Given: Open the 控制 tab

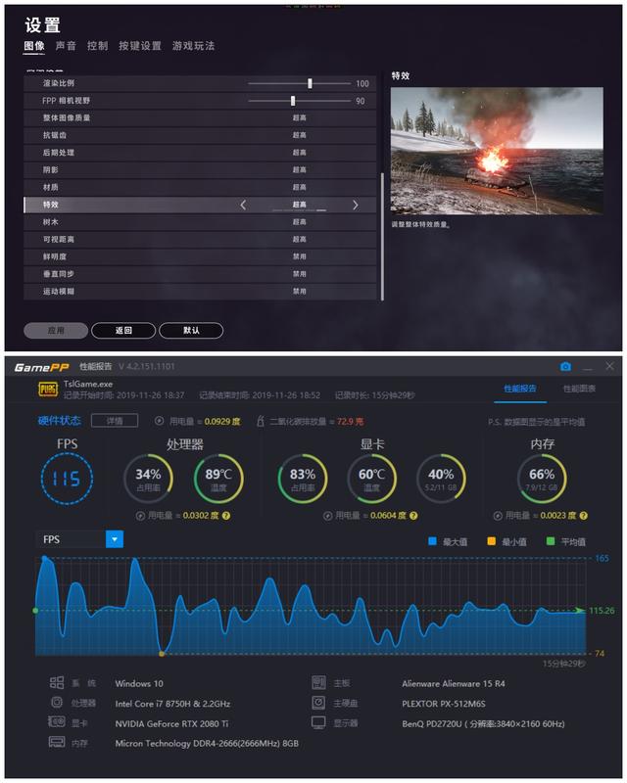Looking at the screenshot, I should (98, 46).
